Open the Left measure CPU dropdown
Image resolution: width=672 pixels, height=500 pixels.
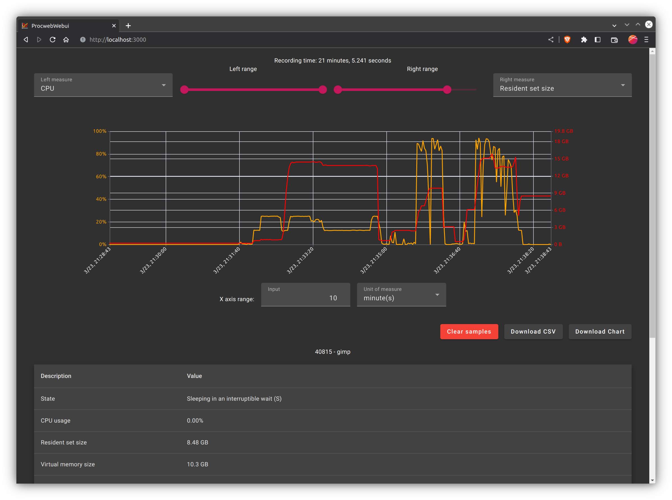[103, 85]
